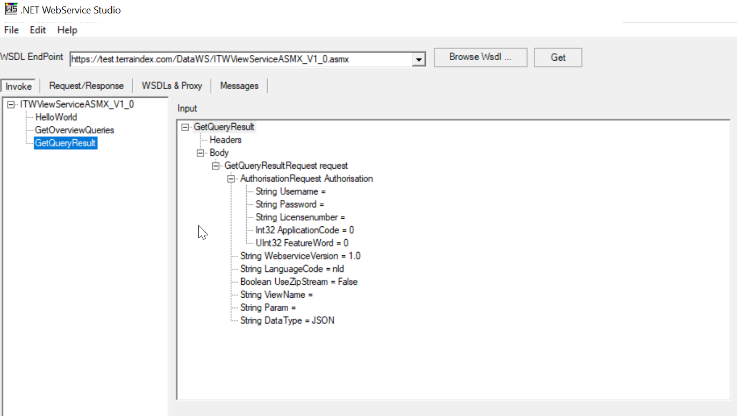Select the HelloWorld method
Viewport: 737px width, 416px height.
[x=56, y=117]
